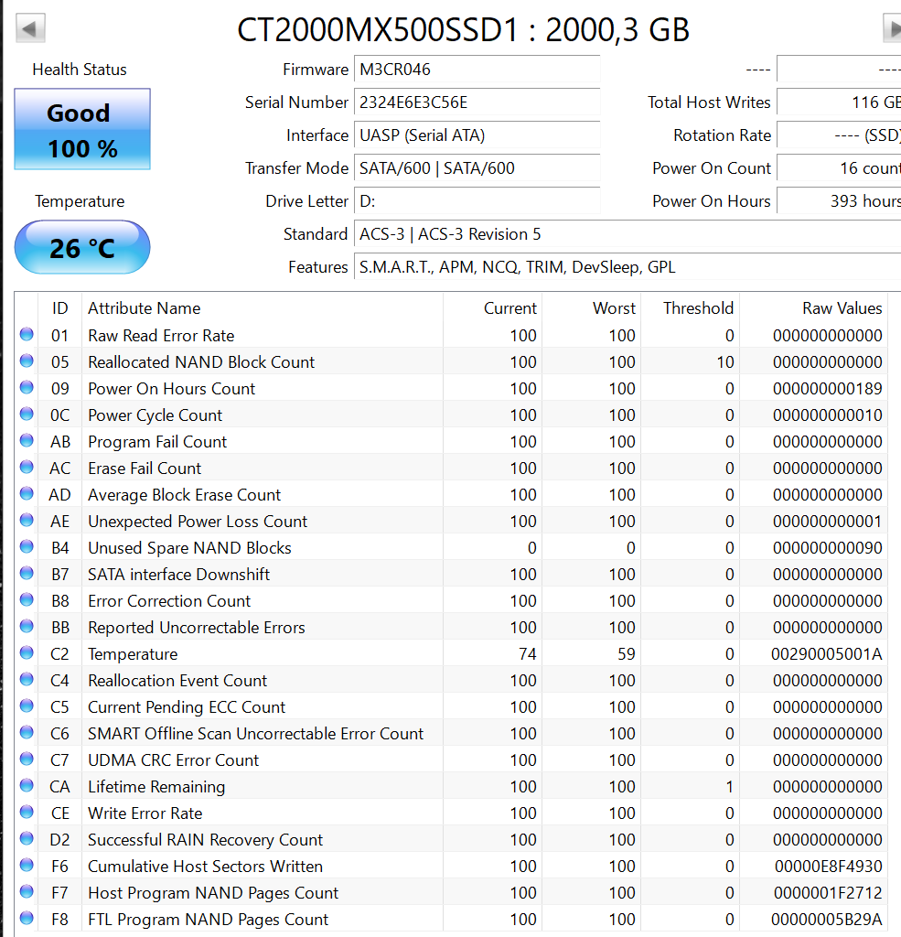Go to next disk with right arrow

(x=892, y=28)
